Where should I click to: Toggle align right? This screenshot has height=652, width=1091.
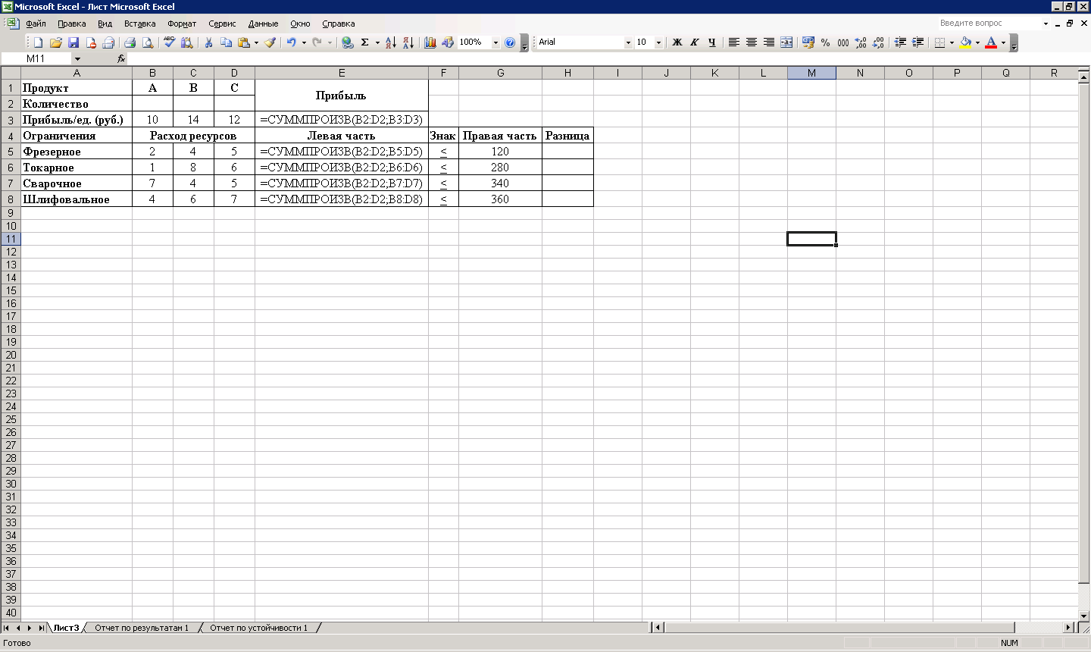point(769,42)
